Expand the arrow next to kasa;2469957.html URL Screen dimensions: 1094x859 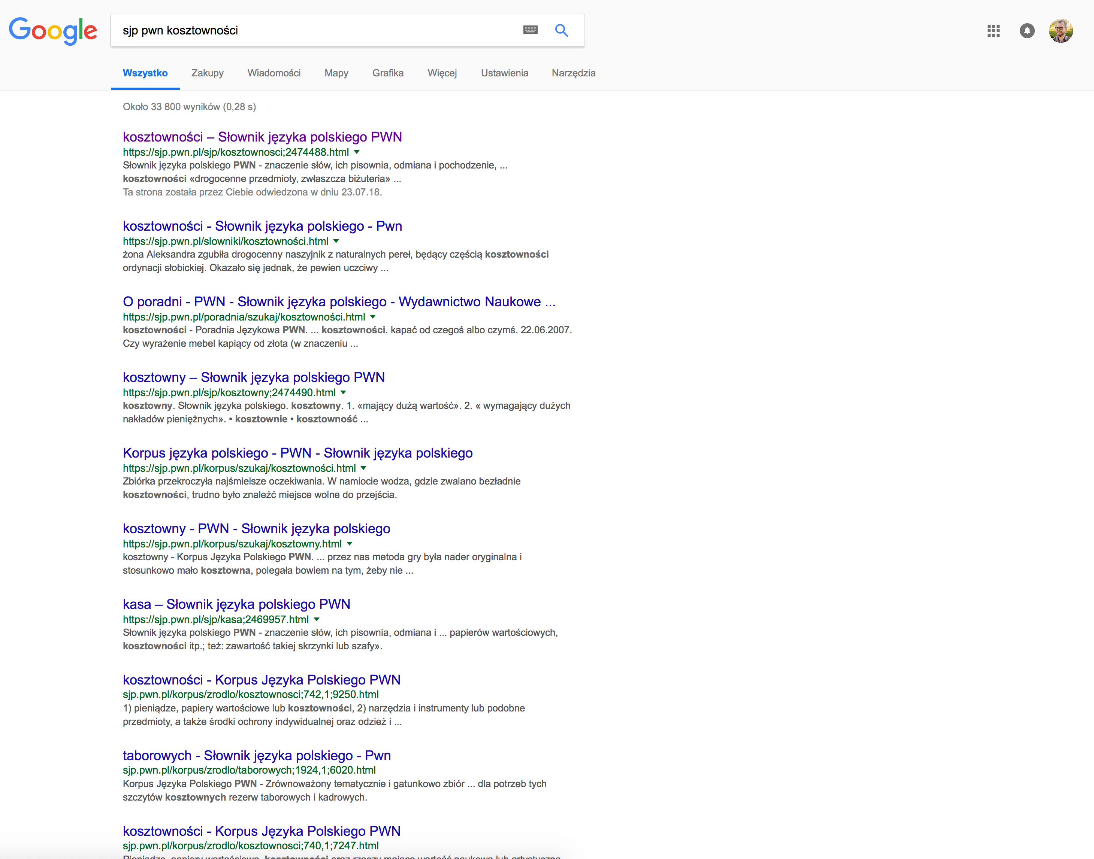coord(317,619)
